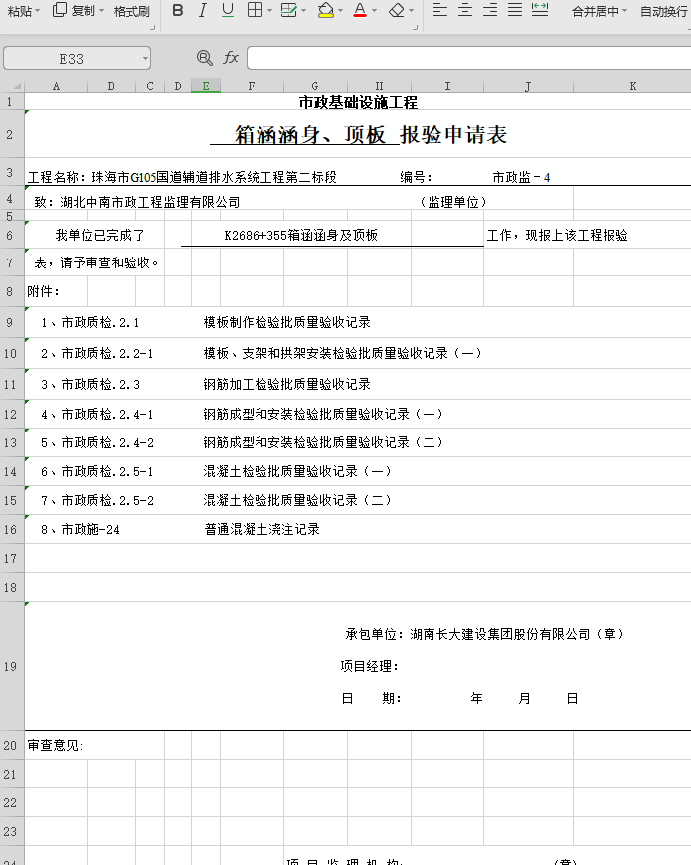Image resolution: width=691 pixels, height=865 pixels.
Task: Select the 模板制作检验批质量验收记录 cell
Action: 286,322
